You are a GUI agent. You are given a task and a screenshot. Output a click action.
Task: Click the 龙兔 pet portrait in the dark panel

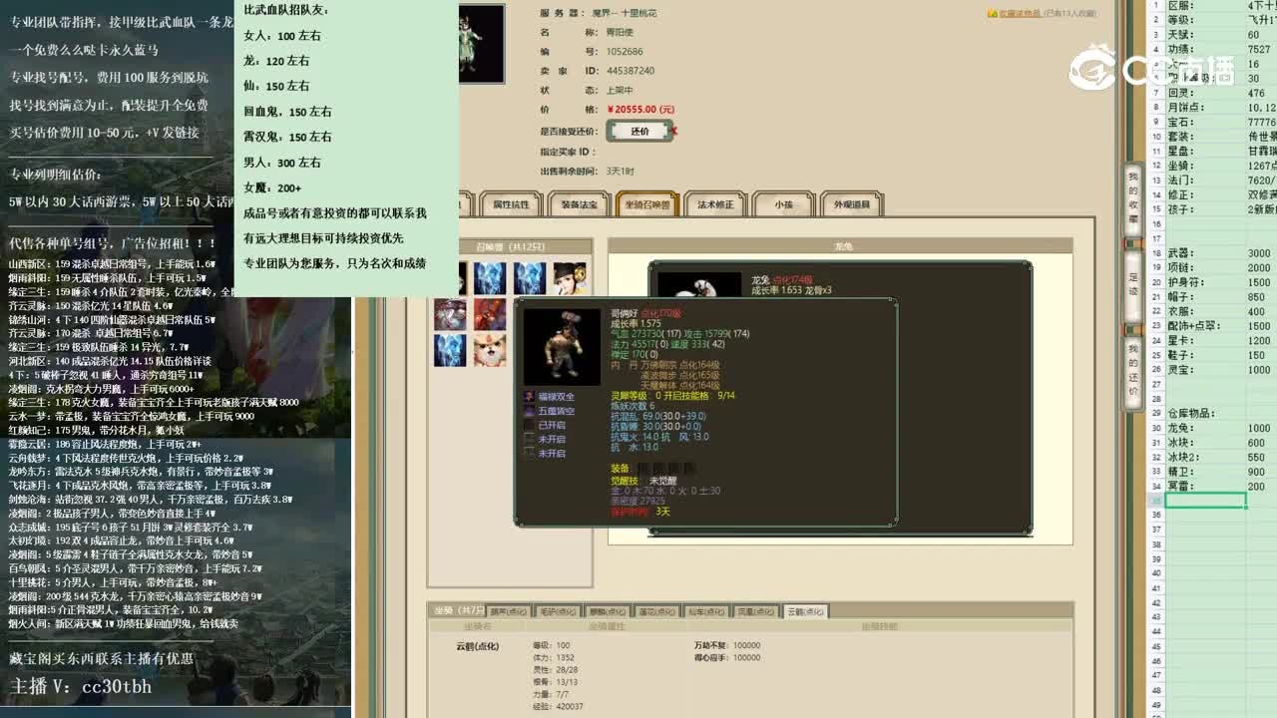[x=698, y=284]
